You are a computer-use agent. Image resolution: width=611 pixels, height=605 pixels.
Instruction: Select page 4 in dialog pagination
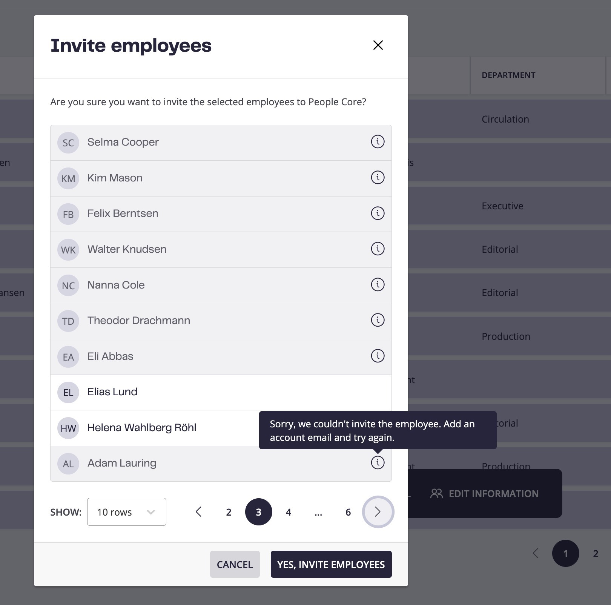289,512
